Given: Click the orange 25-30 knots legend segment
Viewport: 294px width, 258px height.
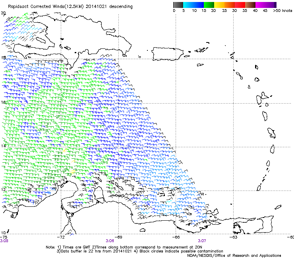Looking at the screenshot, I should (x=230, y=5).
